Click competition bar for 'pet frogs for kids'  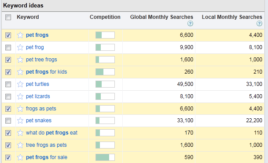105,72
